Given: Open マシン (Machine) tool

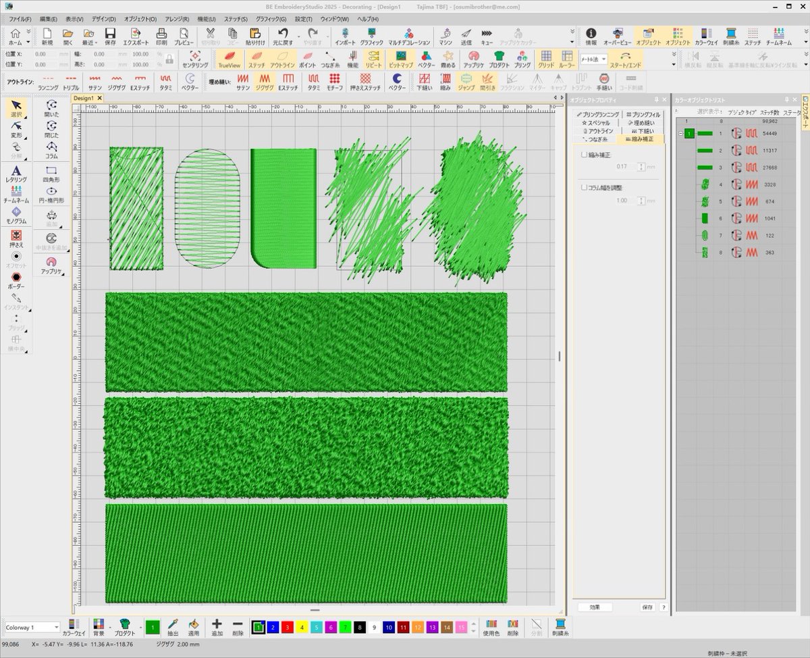Looking at the screenshot, I should click(x=446, y=36).
